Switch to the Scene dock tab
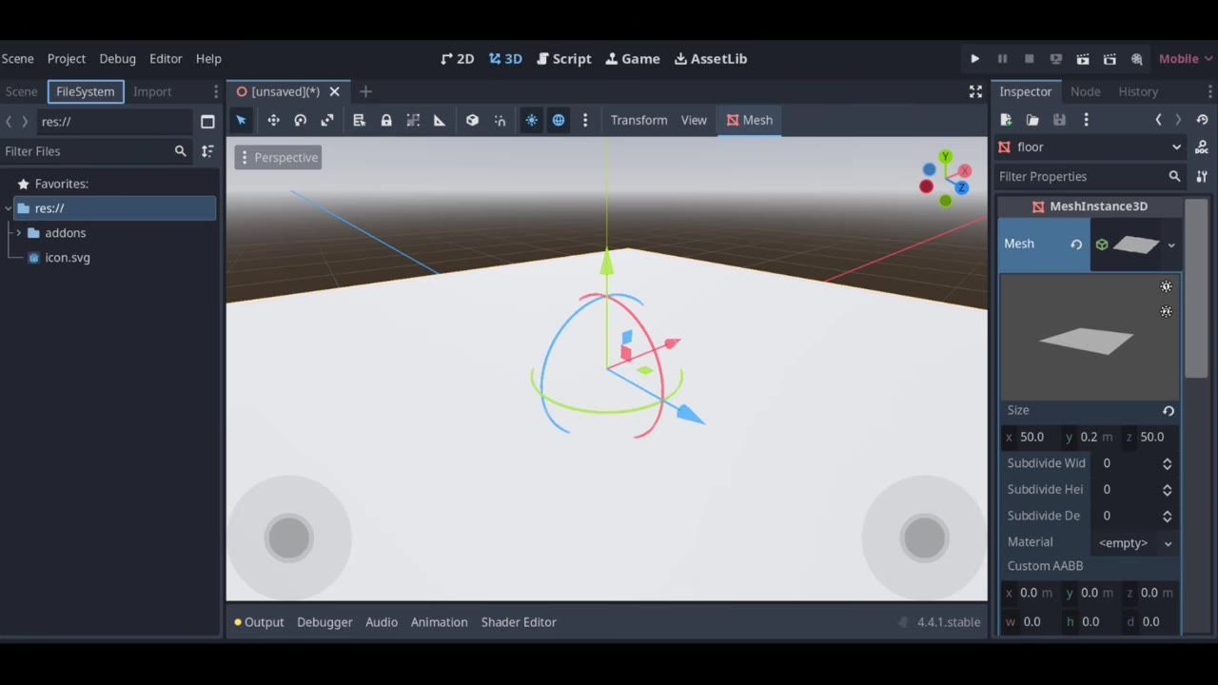 tap(22, 91)
